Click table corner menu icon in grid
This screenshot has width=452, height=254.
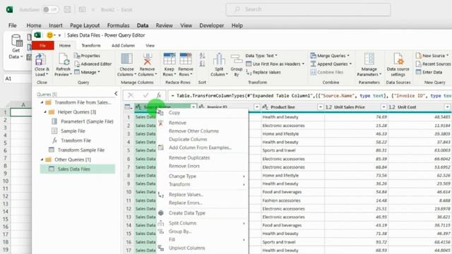[129, 107]
